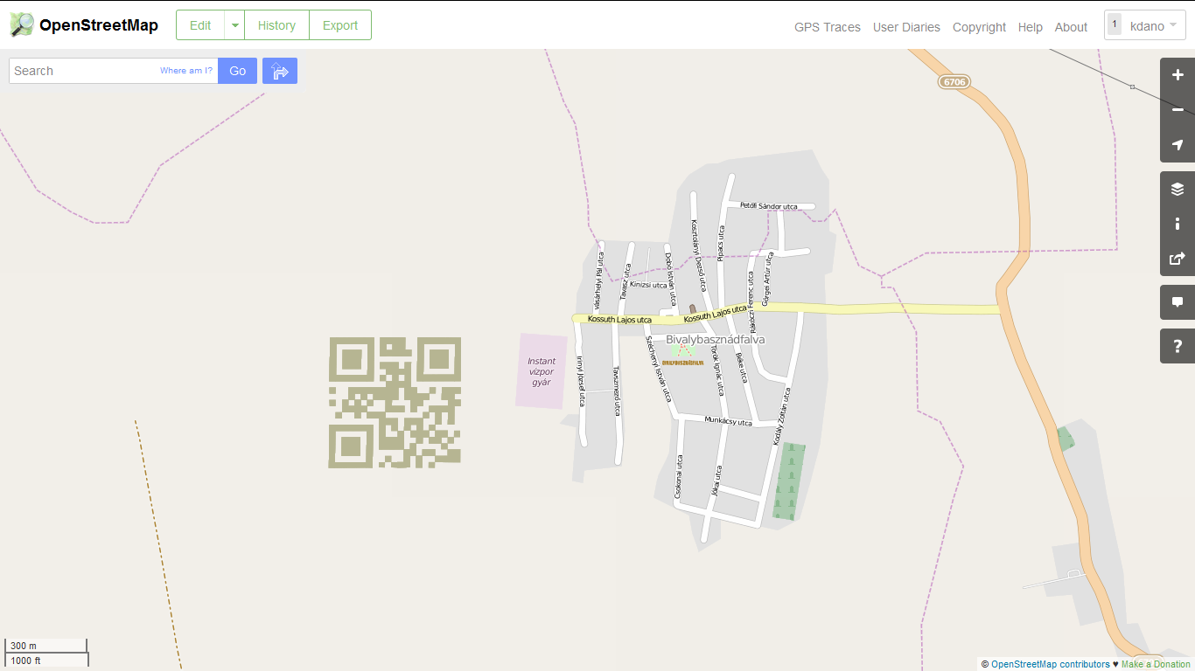Click the Irinyi József utca label
The image size is (1195, 671).
click(580, 382)
